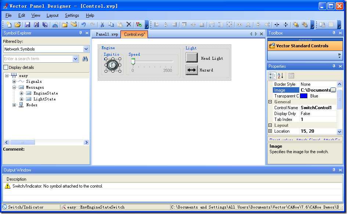Image resolution: width=347 pixels, height=214 pixels.
Task: Open the Edit menu
Action: pos(21,15)
